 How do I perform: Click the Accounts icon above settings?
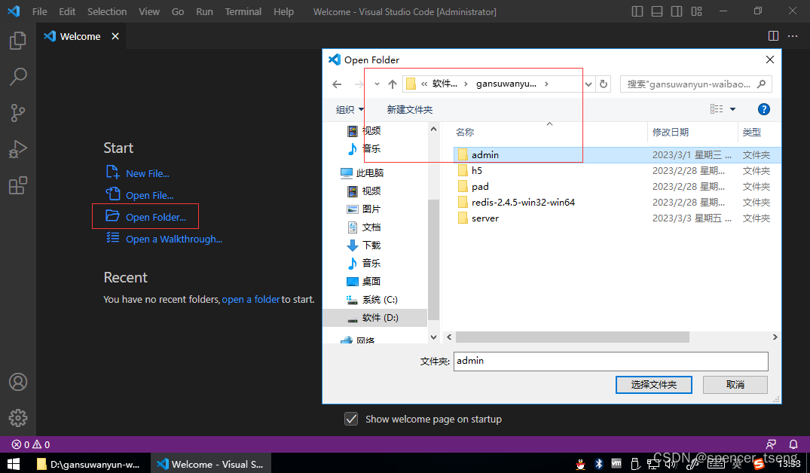(17, 382)
